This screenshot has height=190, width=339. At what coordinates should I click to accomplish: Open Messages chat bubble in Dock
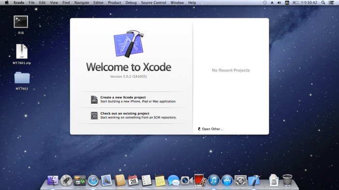(174, 180)
